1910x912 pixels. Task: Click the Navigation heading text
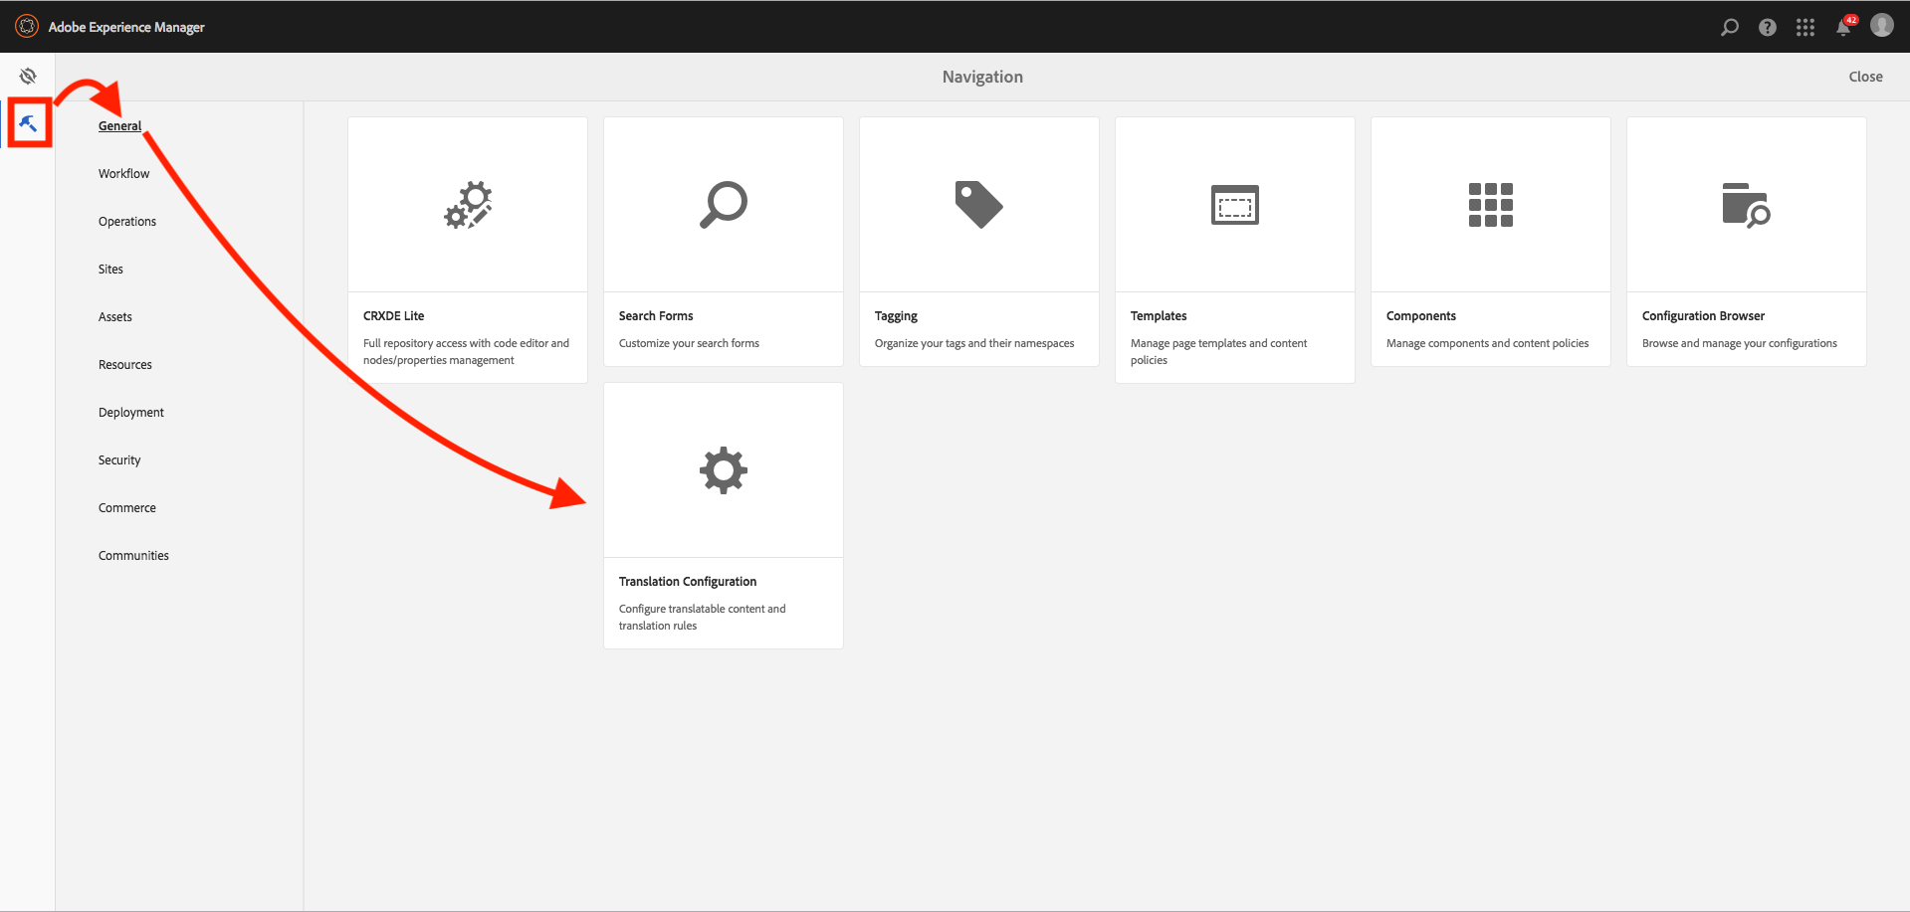(x=982, y=77)
